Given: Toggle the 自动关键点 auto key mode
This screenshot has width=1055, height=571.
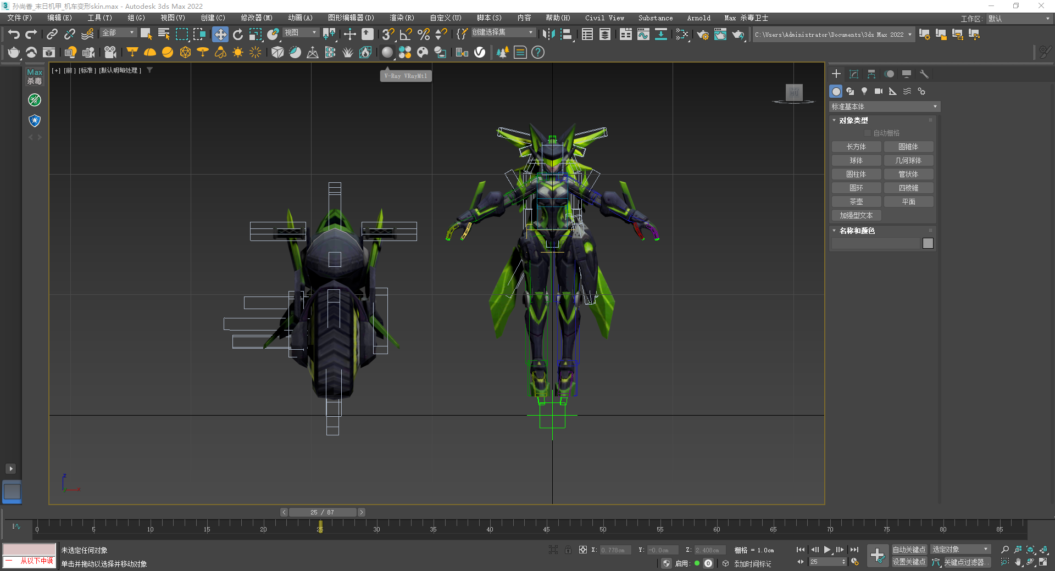Looking at the screenshot, I should tap(909, 550).
